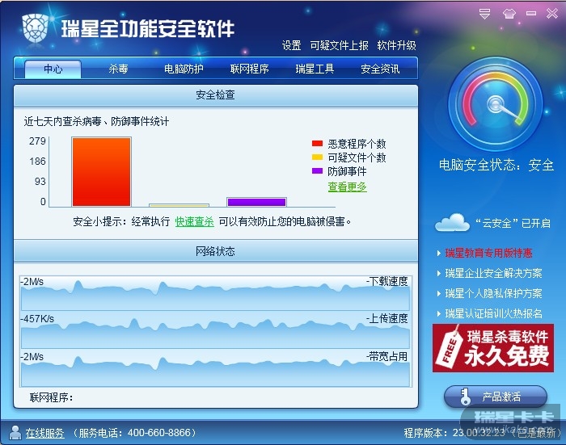The width and height of the screenshot is (566, 445).
Task: Open the title bar dropdown menu icon
Action: [485, 14]
